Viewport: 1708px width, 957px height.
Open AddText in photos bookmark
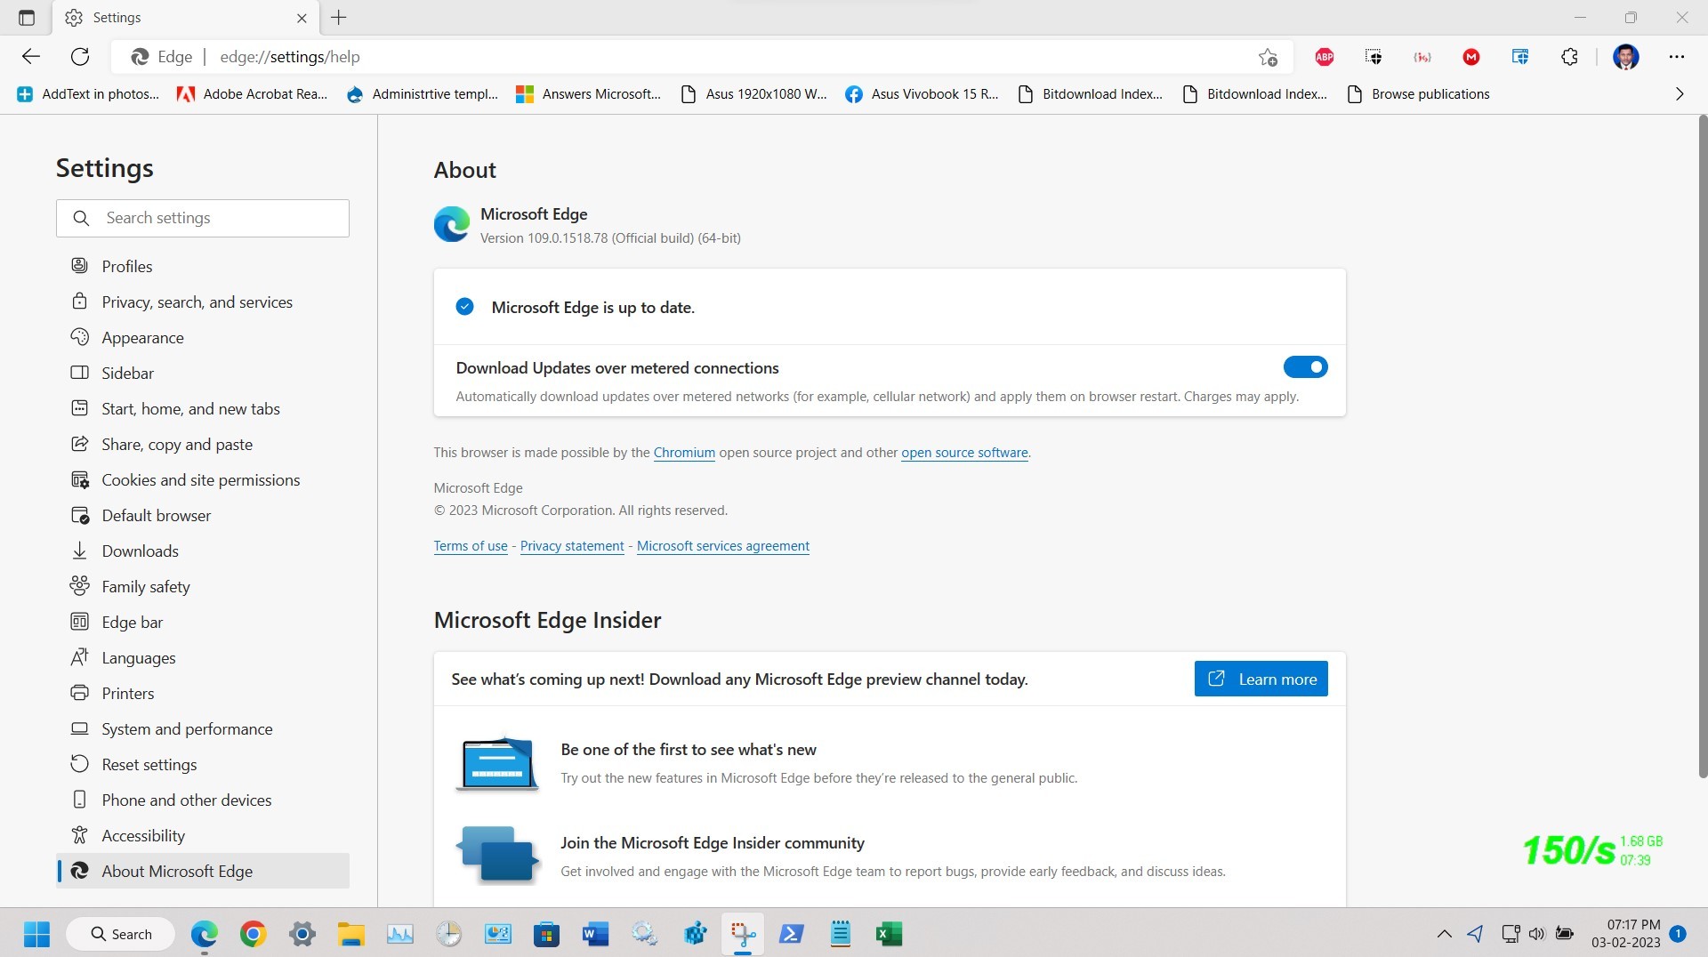pos(88,94)
